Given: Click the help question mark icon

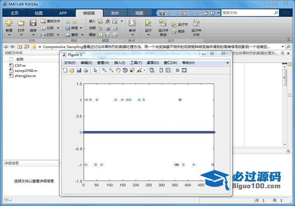Looking at the screenshot, I should point(212,13).
